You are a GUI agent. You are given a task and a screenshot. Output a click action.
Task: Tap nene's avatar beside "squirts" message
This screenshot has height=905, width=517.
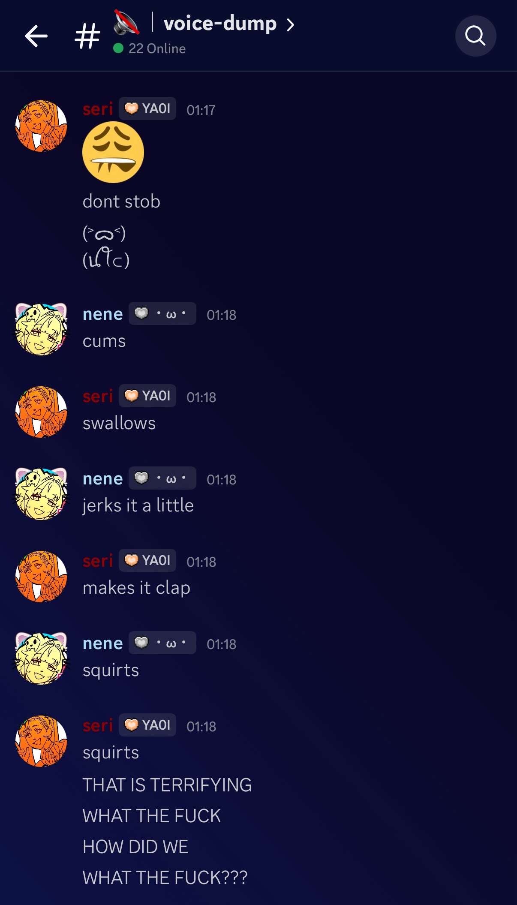(x=41, y=658)
